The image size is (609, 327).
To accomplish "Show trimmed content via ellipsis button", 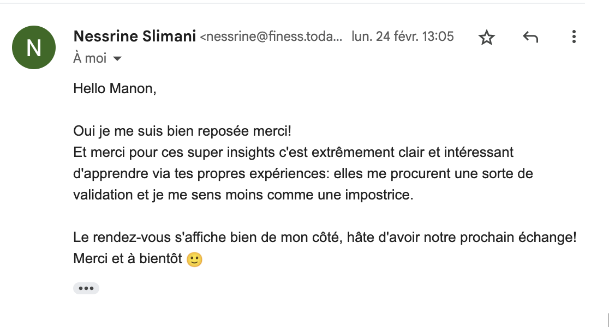I will coord(86,288).
